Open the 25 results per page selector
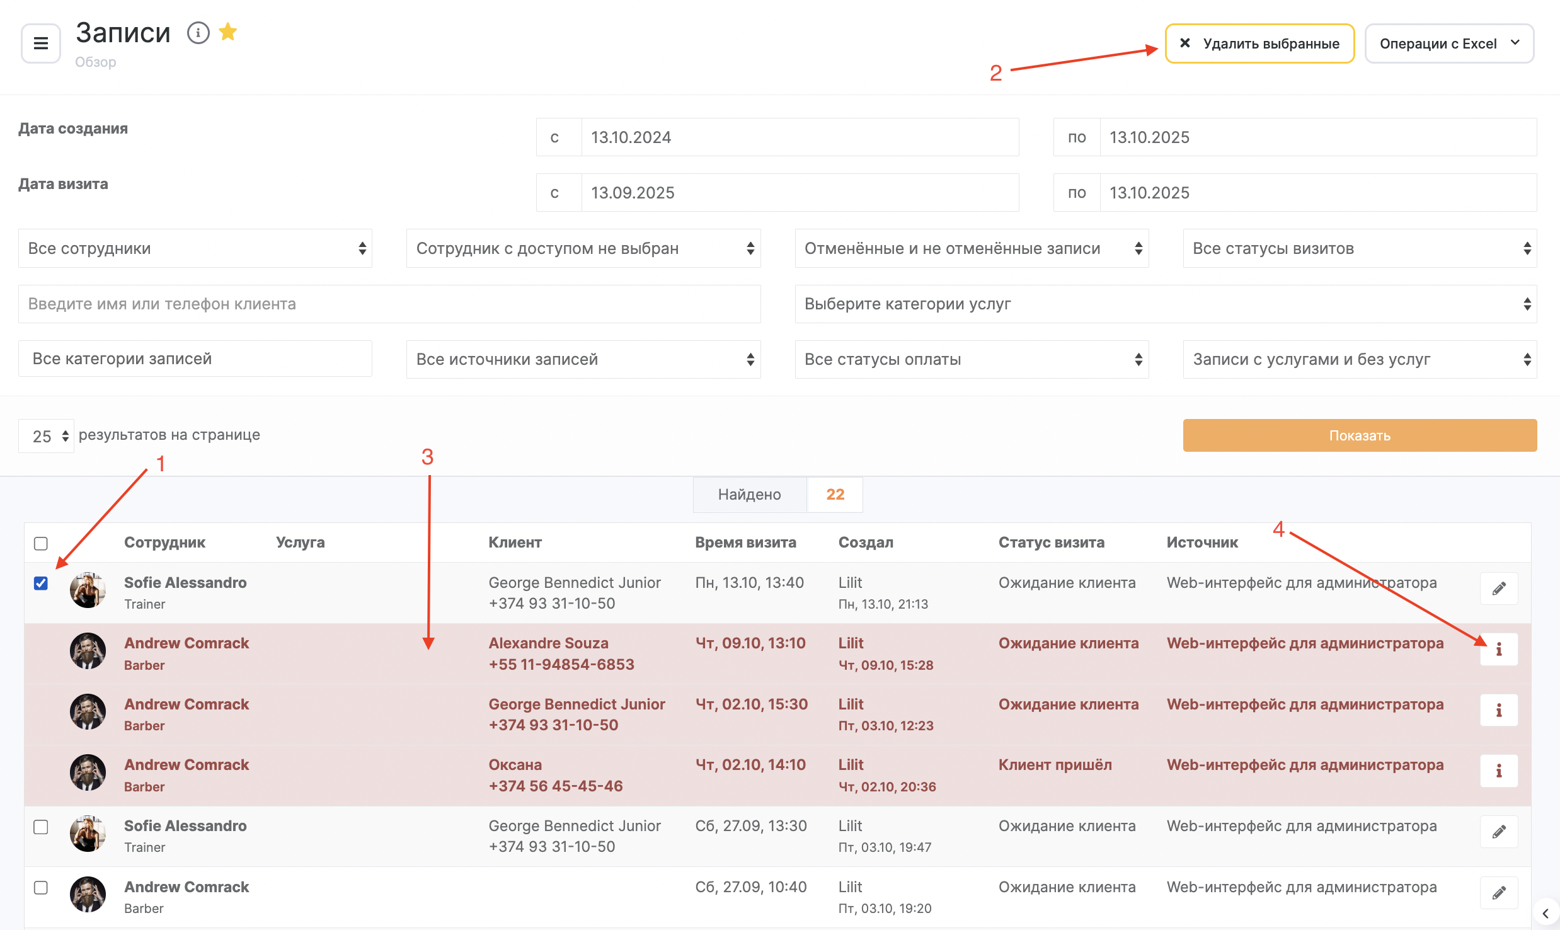 pos(47,436)
